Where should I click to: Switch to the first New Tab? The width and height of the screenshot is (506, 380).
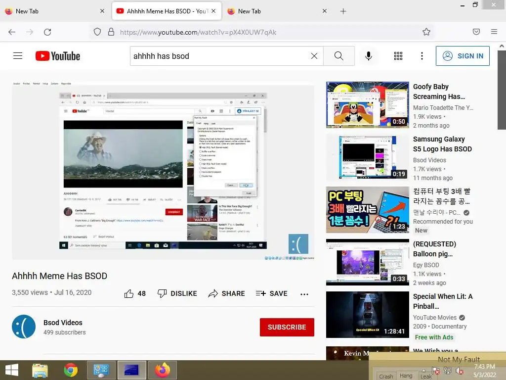tap(55, 11)
